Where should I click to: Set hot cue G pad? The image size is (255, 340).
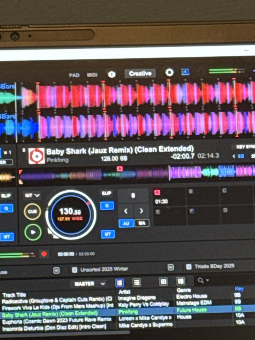[x=237, y=214]
